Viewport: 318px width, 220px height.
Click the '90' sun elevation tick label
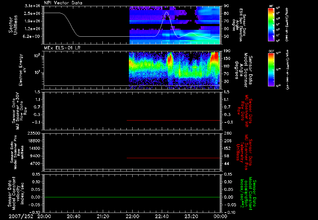coord(226,6)
